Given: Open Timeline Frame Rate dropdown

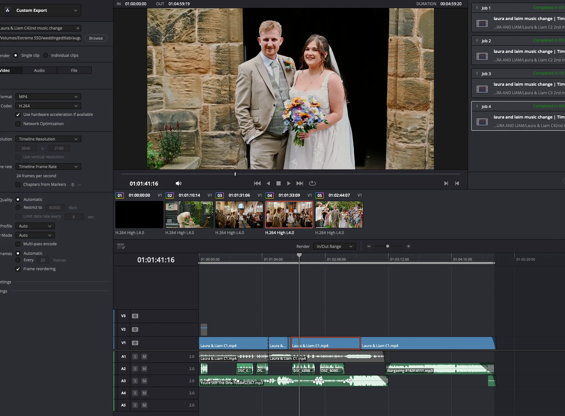Looking at the screenshot, I should coord(48,166).
